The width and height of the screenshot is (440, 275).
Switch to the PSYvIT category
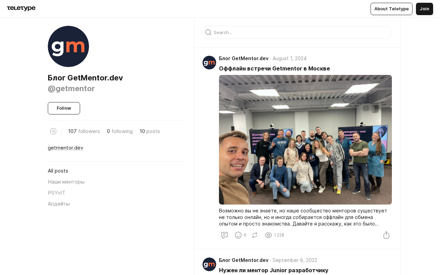pos(57,193)
